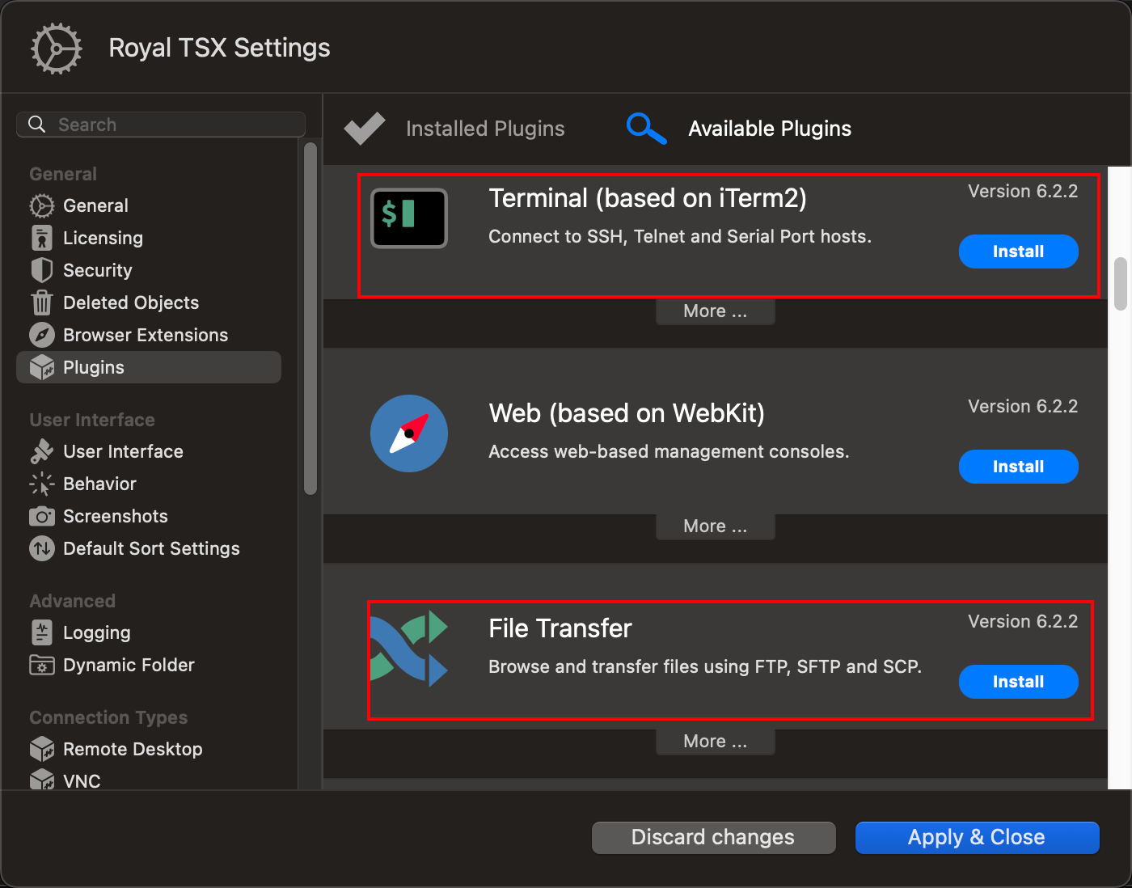Expand More details for Web plugin

click(715, 526)
